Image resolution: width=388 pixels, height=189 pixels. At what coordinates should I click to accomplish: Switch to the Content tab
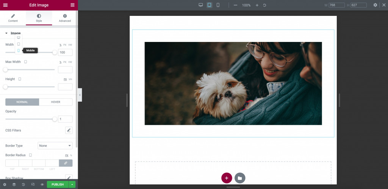tap(13, 18)
